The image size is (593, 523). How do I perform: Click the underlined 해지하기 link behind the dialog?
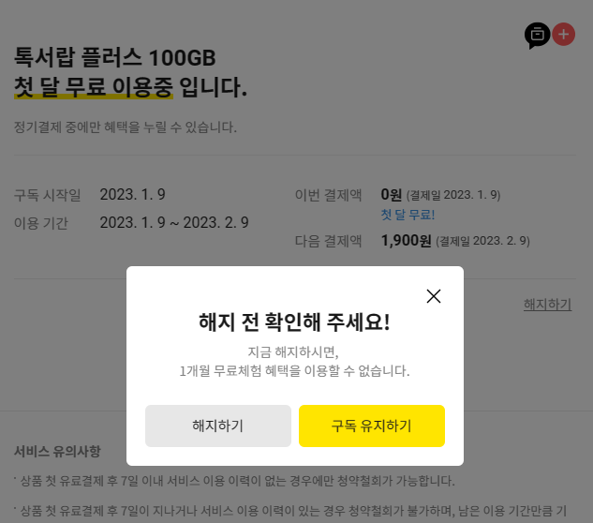547,305
